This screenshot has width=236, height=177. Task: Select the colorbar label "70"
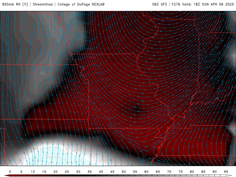(x=169, y=172)
